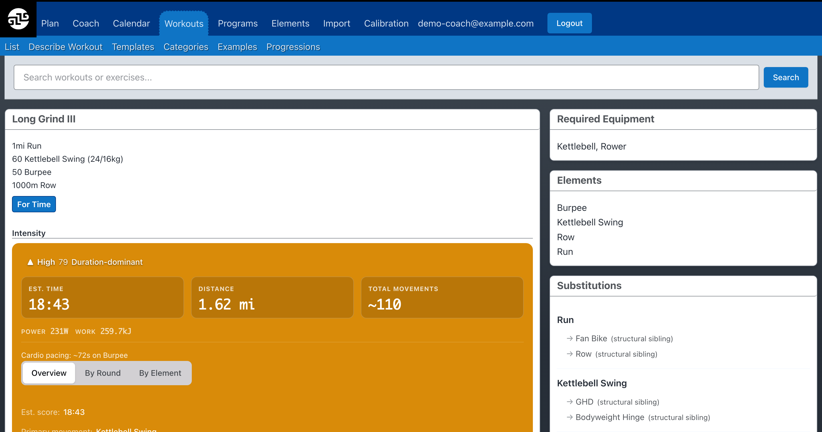Click the Est. Time 18:43 card
822x432 pixels.
click(x=102, y=297)
